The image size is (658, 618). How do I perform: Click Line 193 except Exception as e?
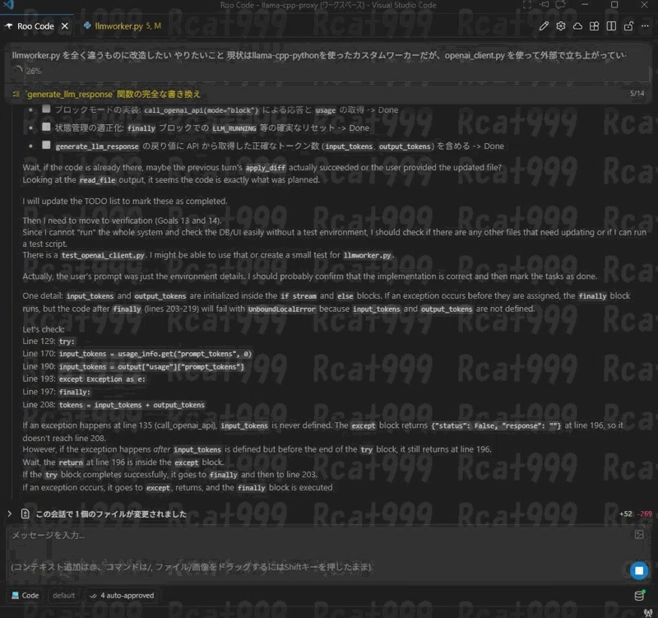pos(102,379)
